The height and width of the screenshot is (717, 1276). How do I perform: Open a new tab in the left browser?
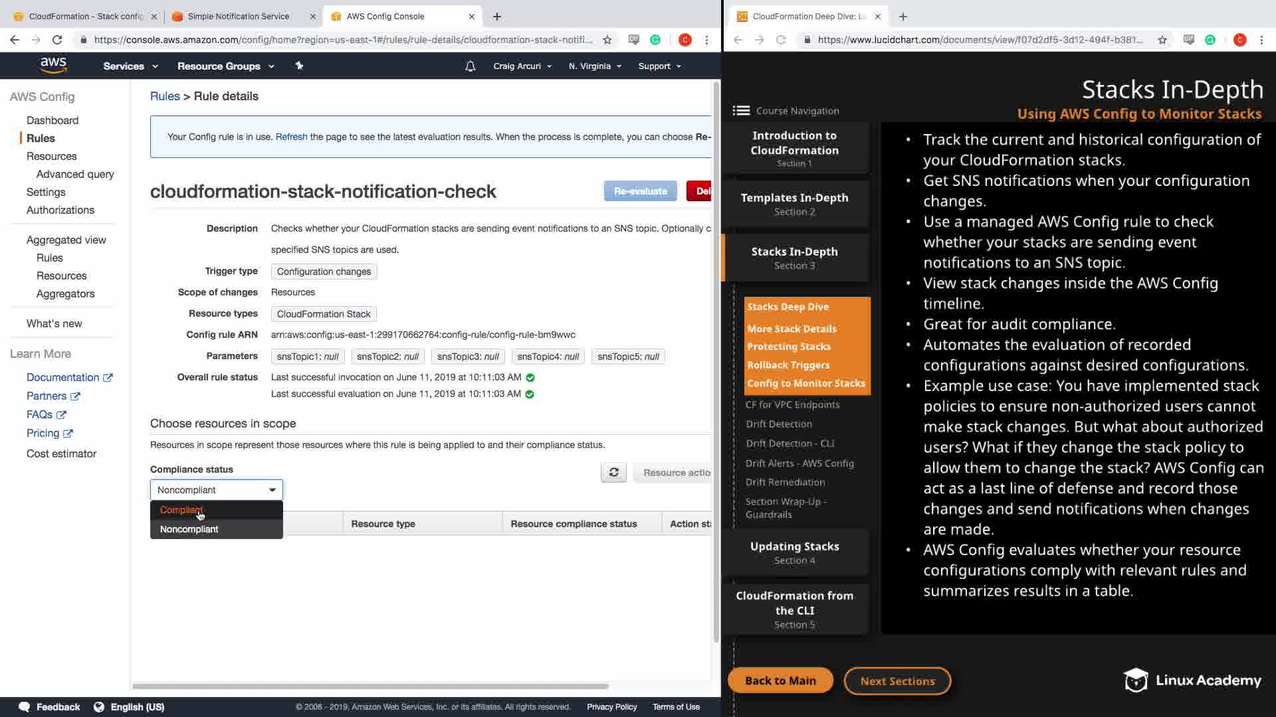pyautogui.click(x=497, y=17)
